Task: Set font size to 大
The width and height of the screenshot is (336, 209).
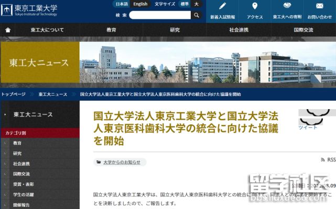Action: click(x=196, y=4)
